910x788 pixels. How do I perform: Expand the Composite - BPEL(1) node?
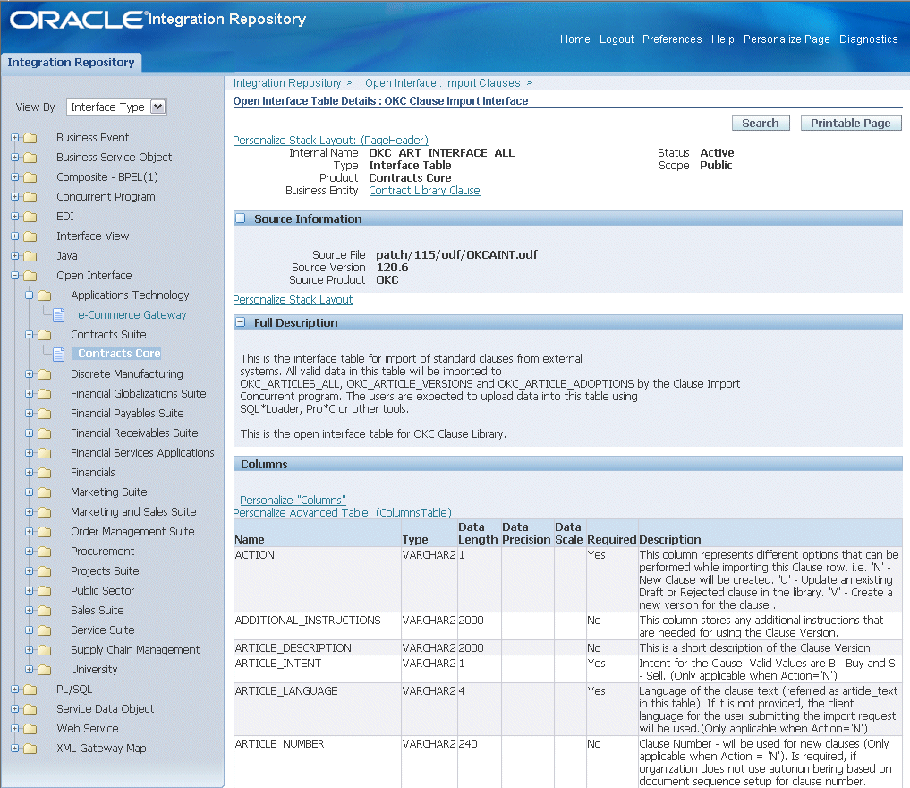(x=15, y=177)
